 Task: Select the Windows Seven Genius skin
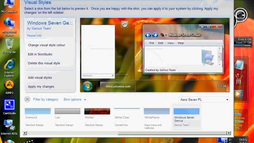tap(187, 117)
